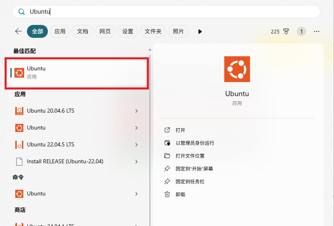The image size is (334, 226).
Task: Expand Ubuntu 20.04.6 LTS result chevron
Action: pos(137,111)
